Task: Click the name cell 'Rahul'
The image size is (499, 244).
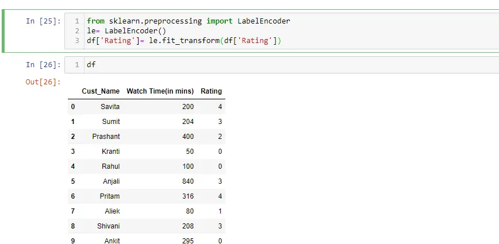Action: (111, 166)
